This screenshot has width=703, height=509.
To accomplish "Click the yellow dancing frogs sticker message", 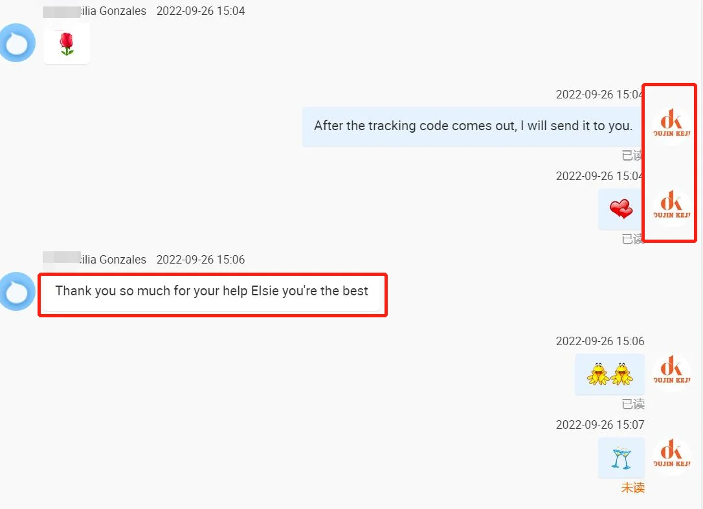I will coord(610,374).
